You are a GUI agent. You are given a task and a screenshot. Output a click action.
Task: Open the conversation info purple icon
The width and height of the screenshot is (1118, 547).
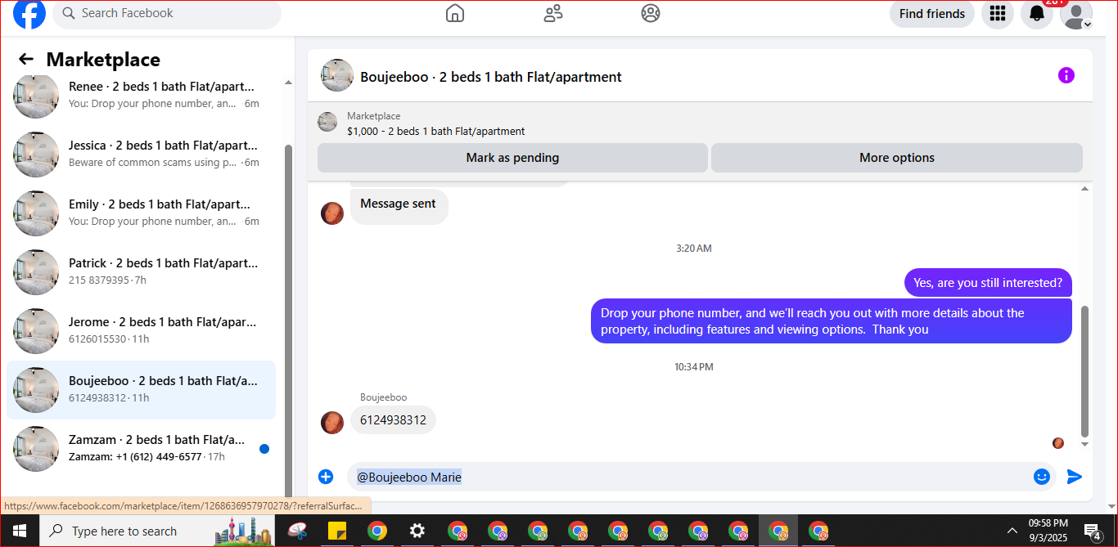(1066, 75)
